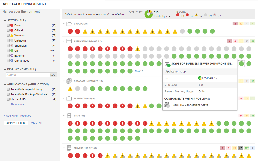
Task: Check the Microsoft IIS application filter
Action: (8, 99)
